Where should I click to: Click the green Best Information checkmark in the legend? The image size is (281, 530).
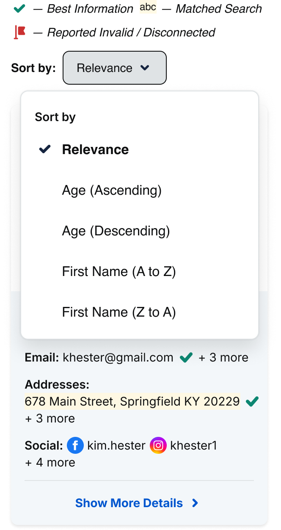(x=19, y=8)
